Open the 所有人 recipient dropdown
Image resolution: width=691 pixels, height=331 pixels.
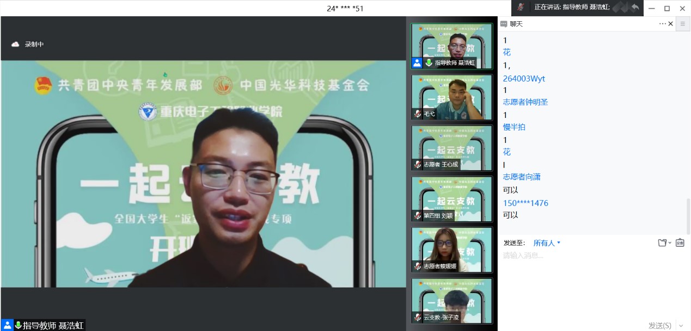[547, 243]
